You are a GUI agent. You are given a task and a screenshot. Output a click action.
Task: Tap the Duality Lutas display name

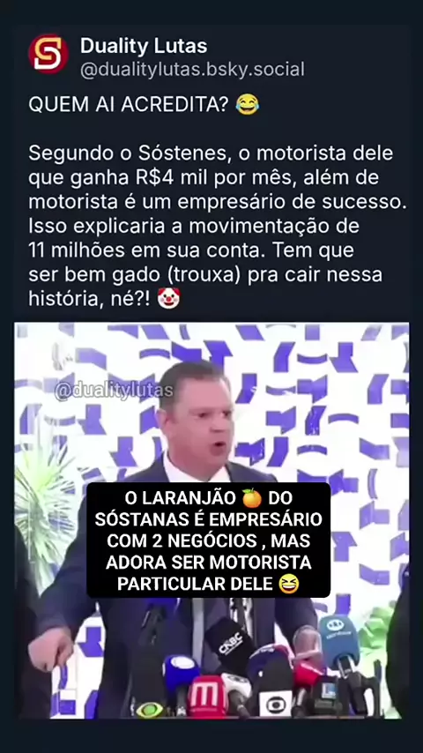tap(144, 46)
